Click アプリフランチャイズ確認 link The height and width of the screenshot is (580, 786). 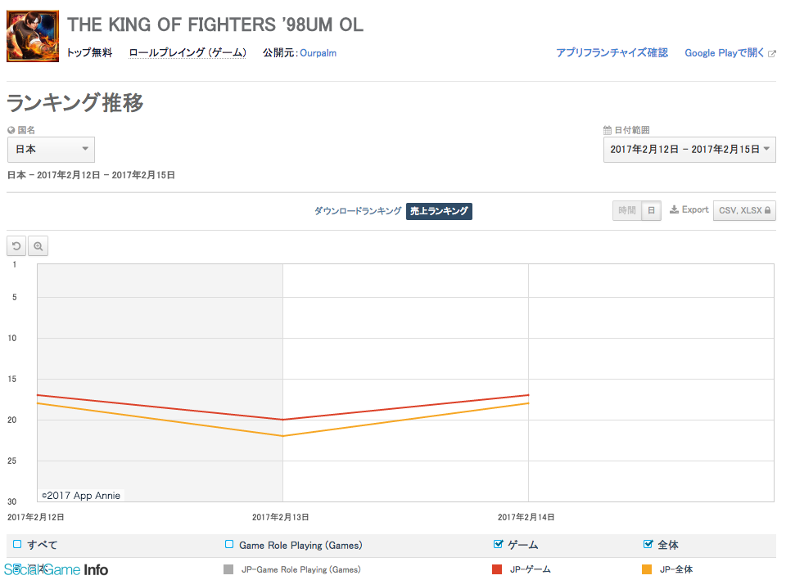click(x=612, y=52)
